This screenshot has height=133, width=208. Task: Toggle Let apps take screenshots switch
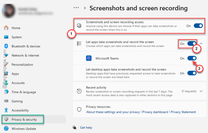coord(192,44)
